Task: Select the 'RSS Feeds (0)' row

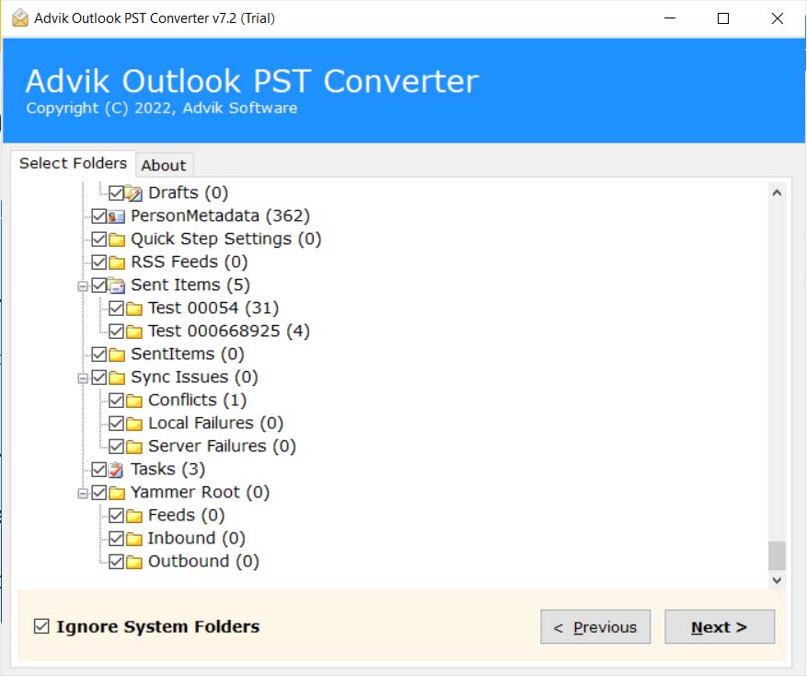Action: pos(190,262)
